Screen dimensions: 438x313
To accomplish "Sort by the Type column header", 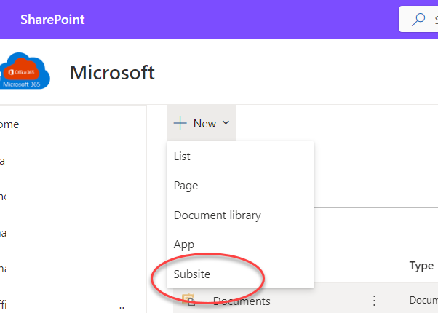I will [x=421, y=266].
